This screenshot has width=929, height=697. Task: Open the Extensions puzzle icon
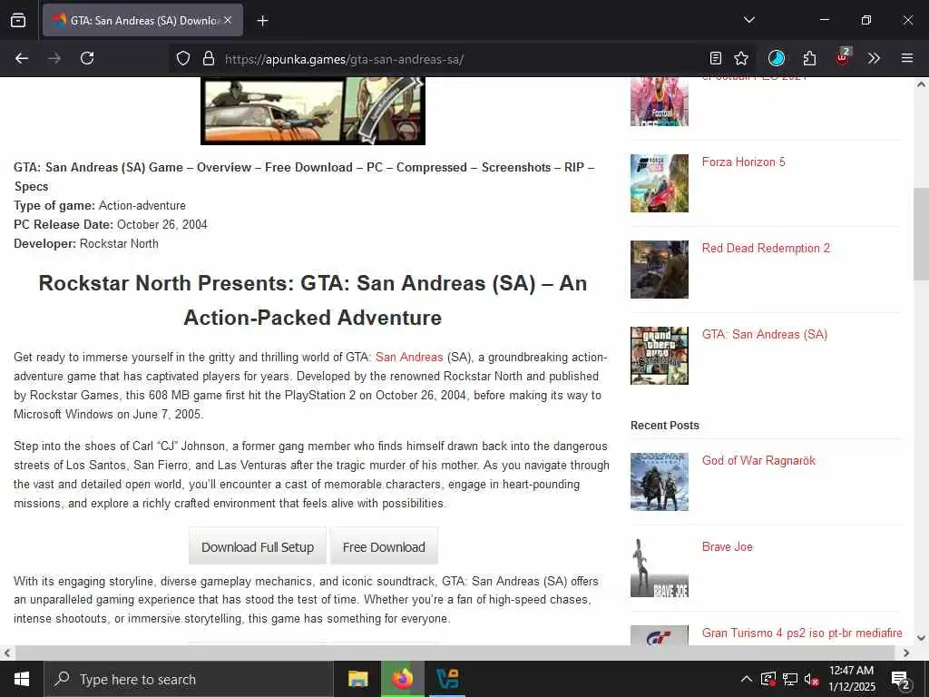(x=809, y=58)
